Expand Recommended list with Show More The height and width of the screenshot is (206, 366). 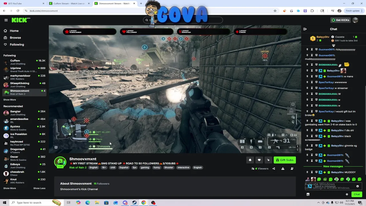10,188
